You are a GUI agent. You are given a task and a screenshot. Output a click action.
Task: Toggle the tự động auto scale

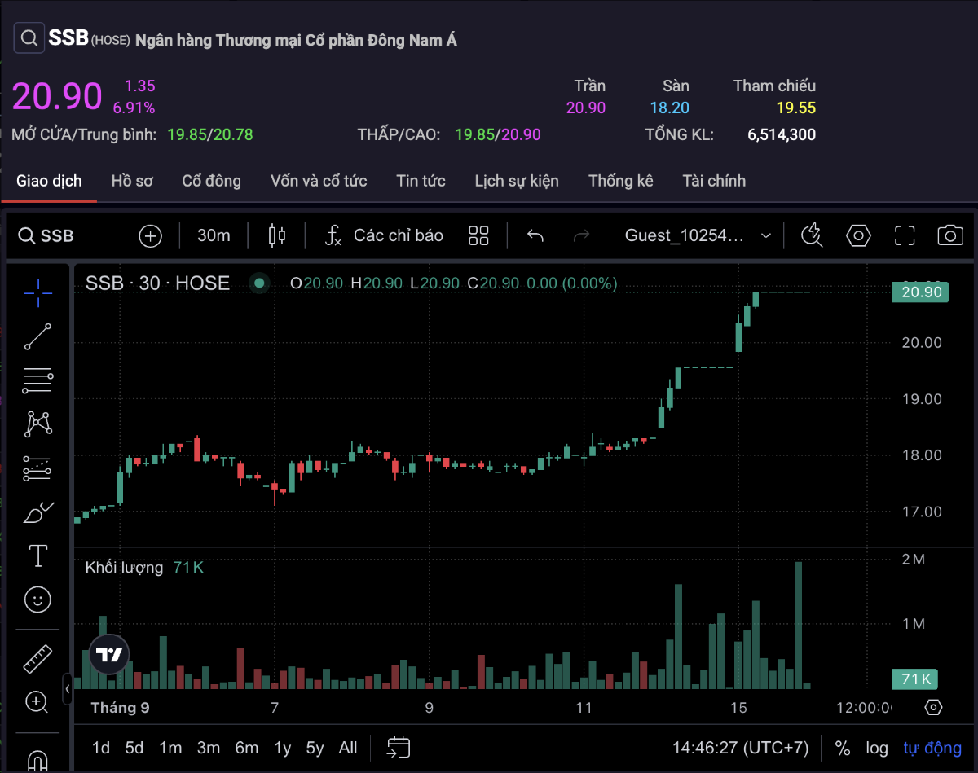[x=932, y=748]
